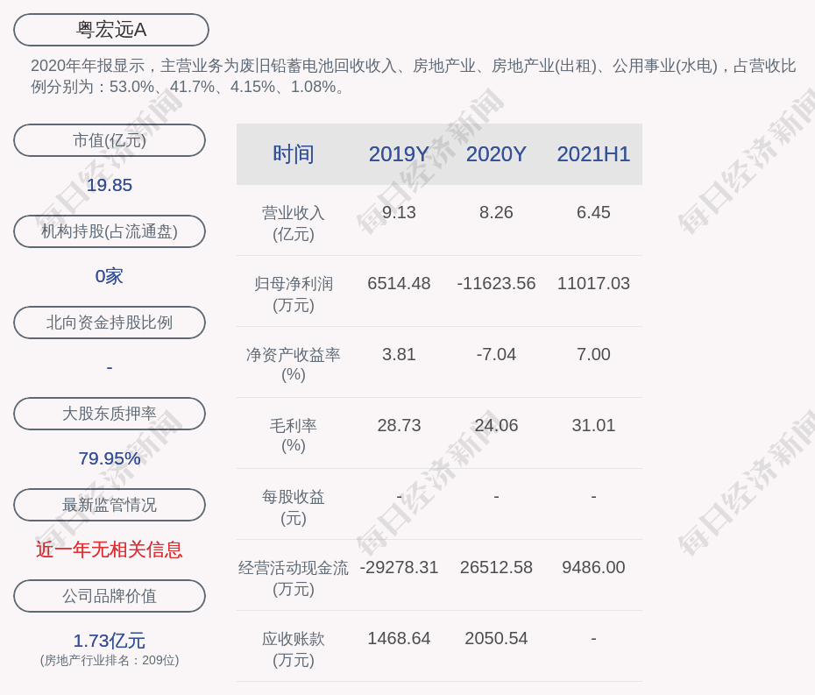Select the 每股收益(元) row label
The image size is (815, 695).
click(294, 507)
